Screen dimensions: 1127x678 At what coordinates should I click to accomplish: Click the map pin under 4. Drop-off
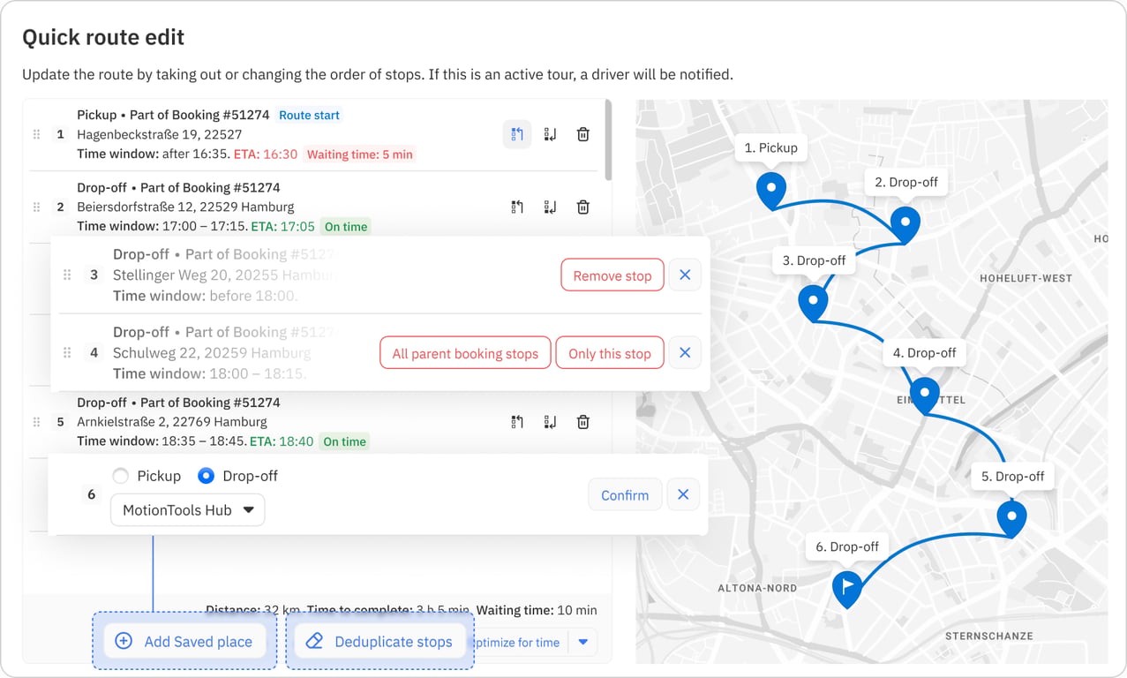(924, 395)
